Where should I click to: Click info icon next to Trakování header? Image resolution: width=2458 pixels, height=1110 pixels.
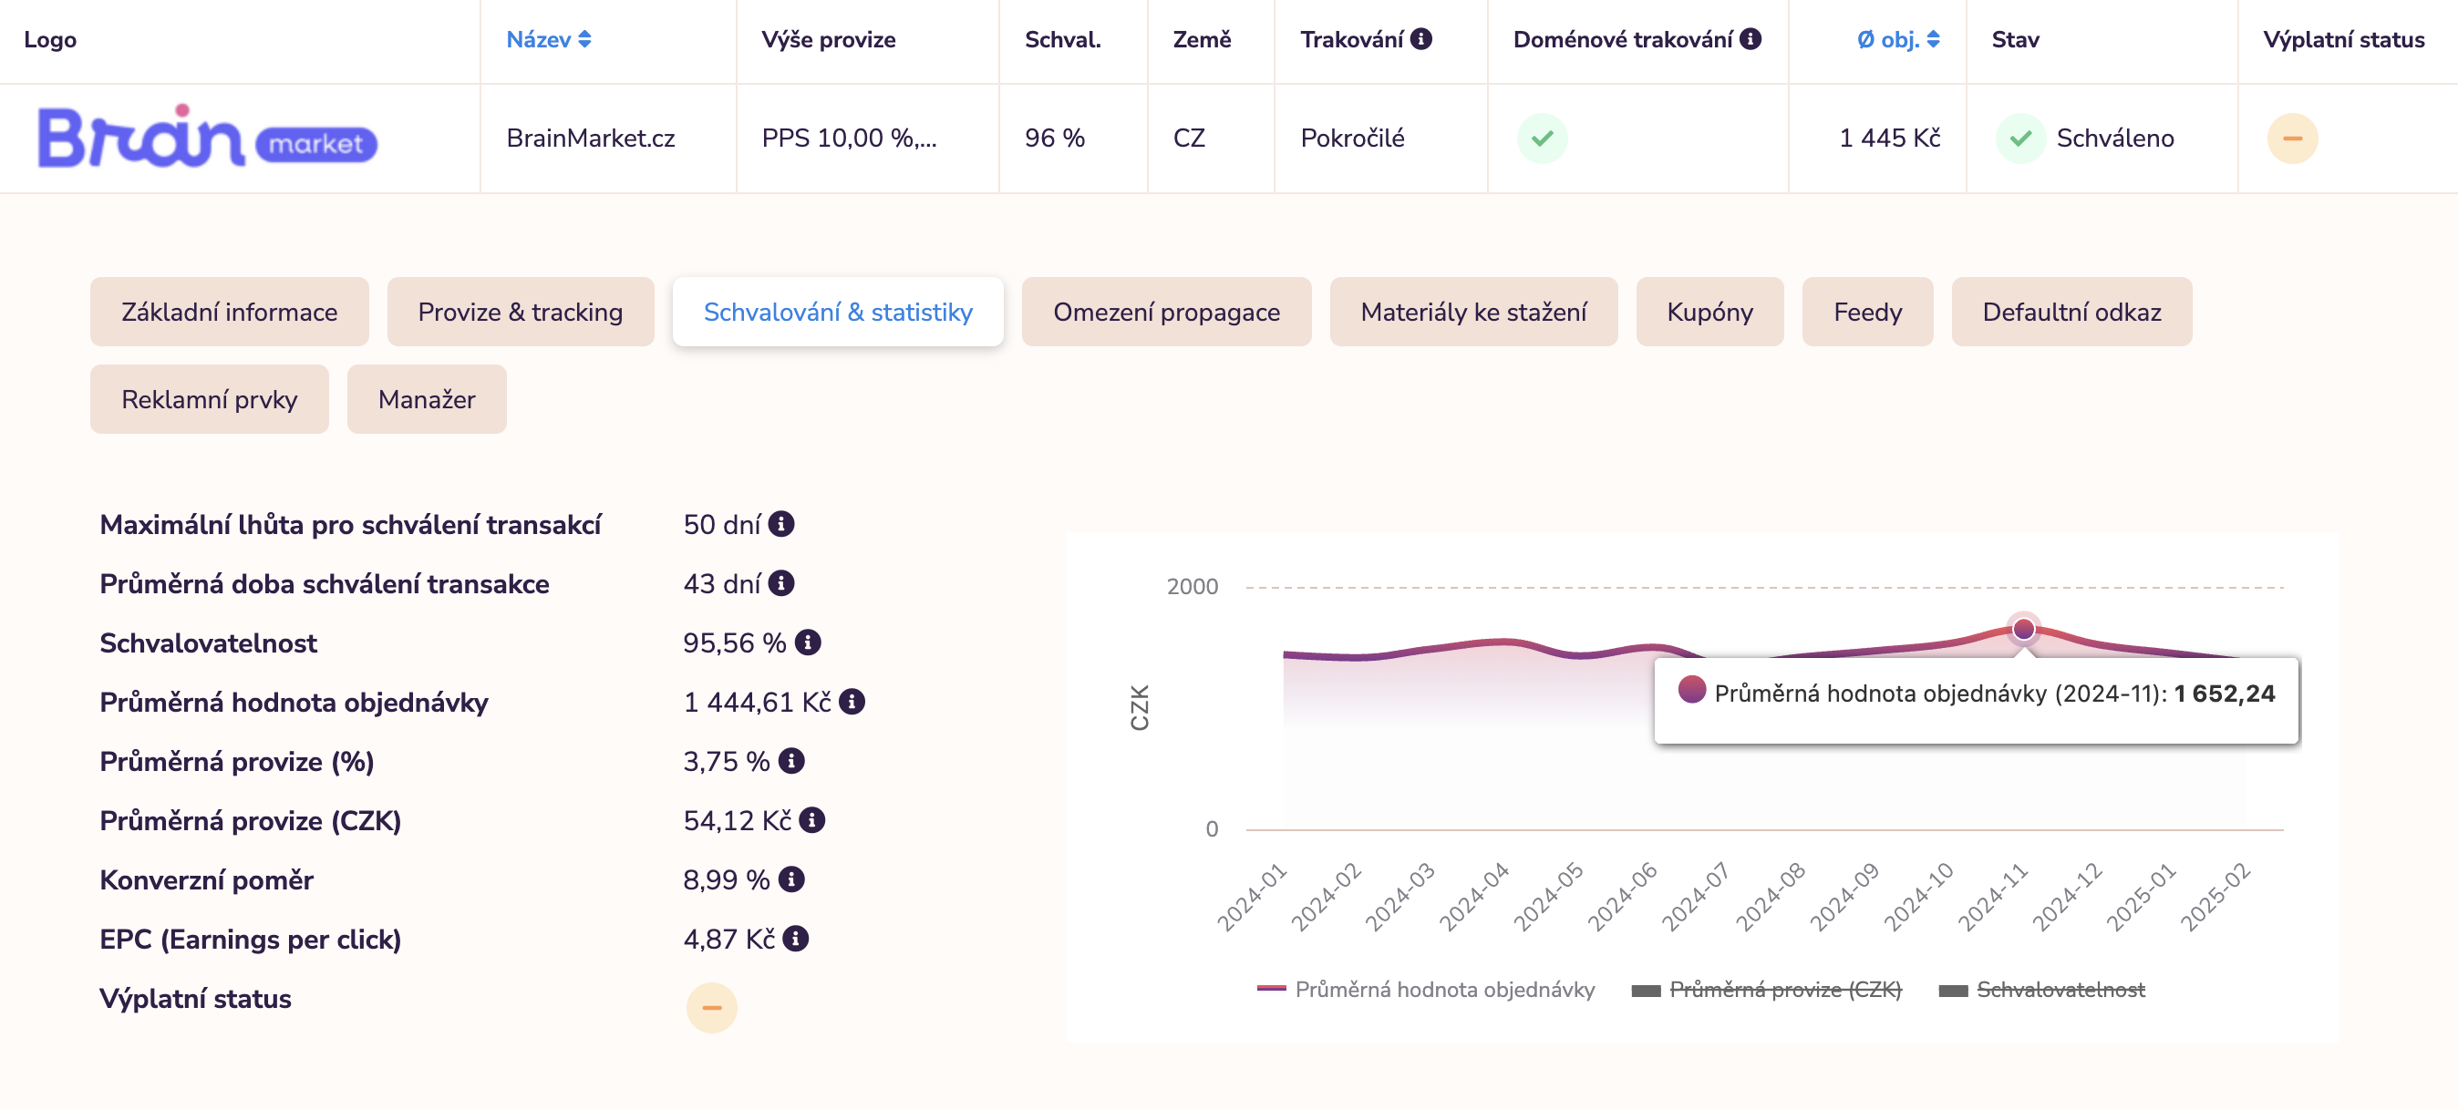1420,39
